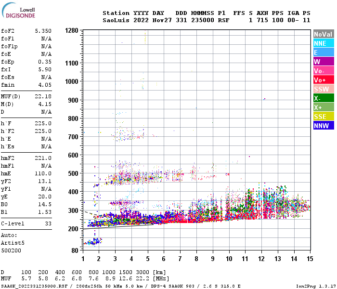
Task: Click the fxI value 5.90
Action: click(x=45, y=69)
